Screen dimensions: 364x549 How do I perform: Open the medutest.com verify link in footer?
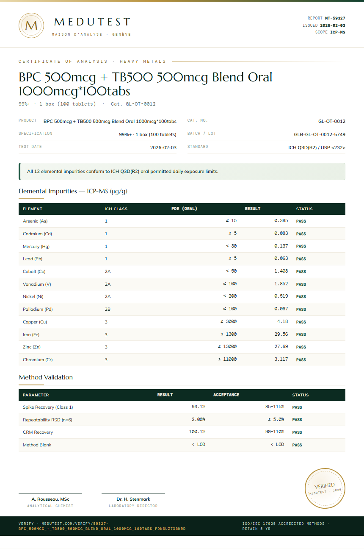pos(102,526)
